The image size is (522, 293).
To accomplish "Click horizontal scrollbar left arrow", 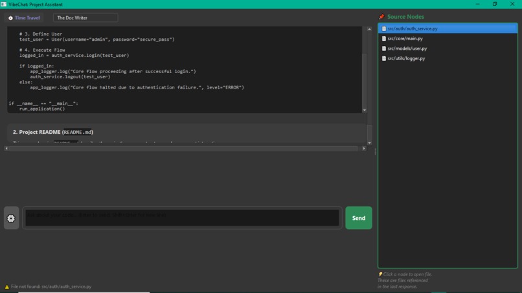I will 6,148.
